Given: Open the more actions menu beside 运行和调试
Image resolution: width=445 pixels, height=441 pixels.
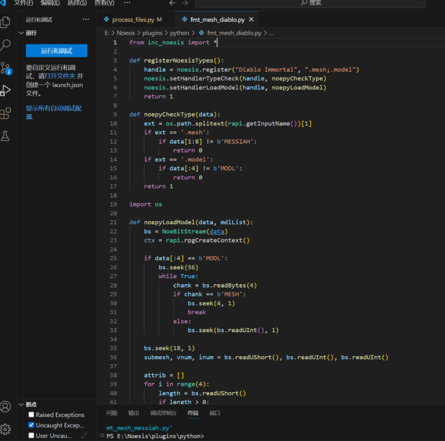Looking at the screenshot, I should click(86, 19).
